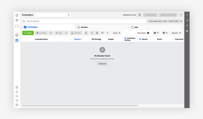Screen dimensions: 203x119
Task: Click the sidebar search magnifier icon
Action: tap(17, 96)
